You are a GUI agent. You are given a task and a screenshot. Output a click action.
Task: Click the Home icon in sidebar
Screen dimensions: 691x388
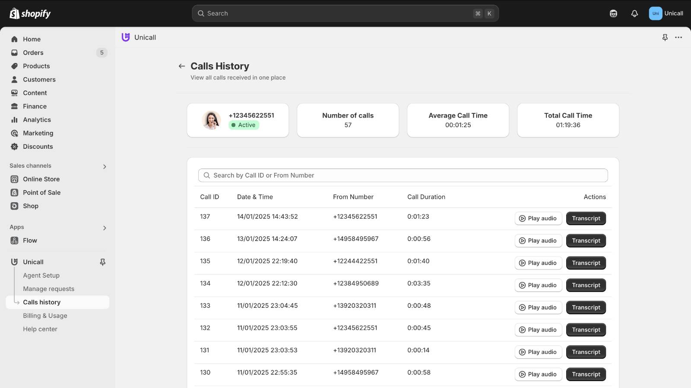pyautogui.click(x=14, y=39)
